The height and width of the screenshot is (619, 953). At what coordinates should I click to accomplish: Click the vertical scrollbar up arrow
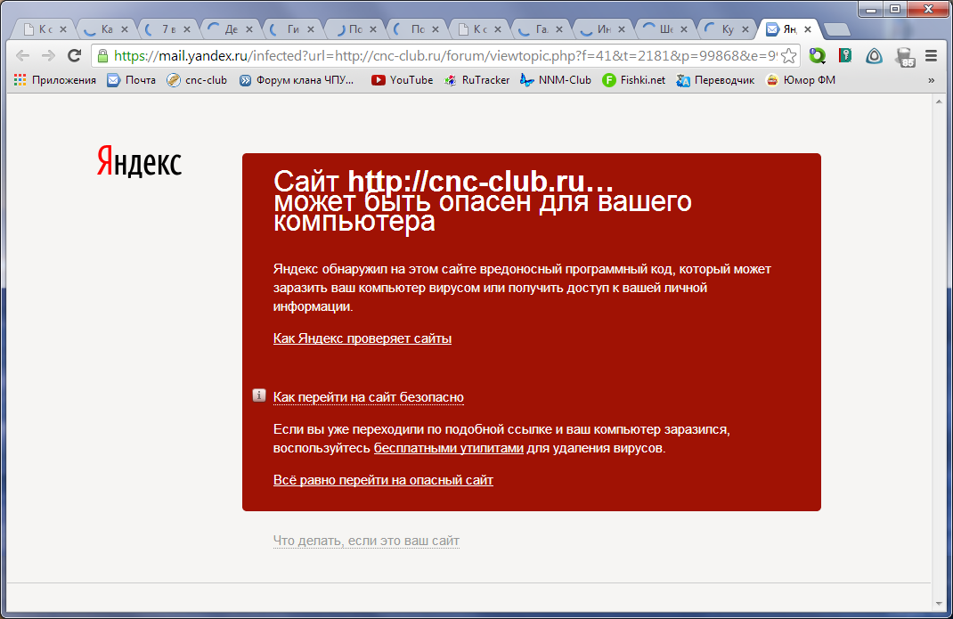tap(940, 102)
